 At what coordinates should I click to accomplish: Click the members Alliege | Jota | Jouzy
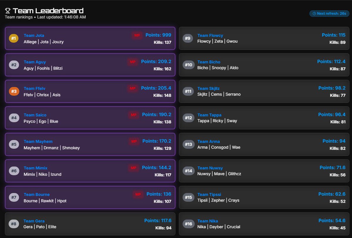[x=44, y=42]
